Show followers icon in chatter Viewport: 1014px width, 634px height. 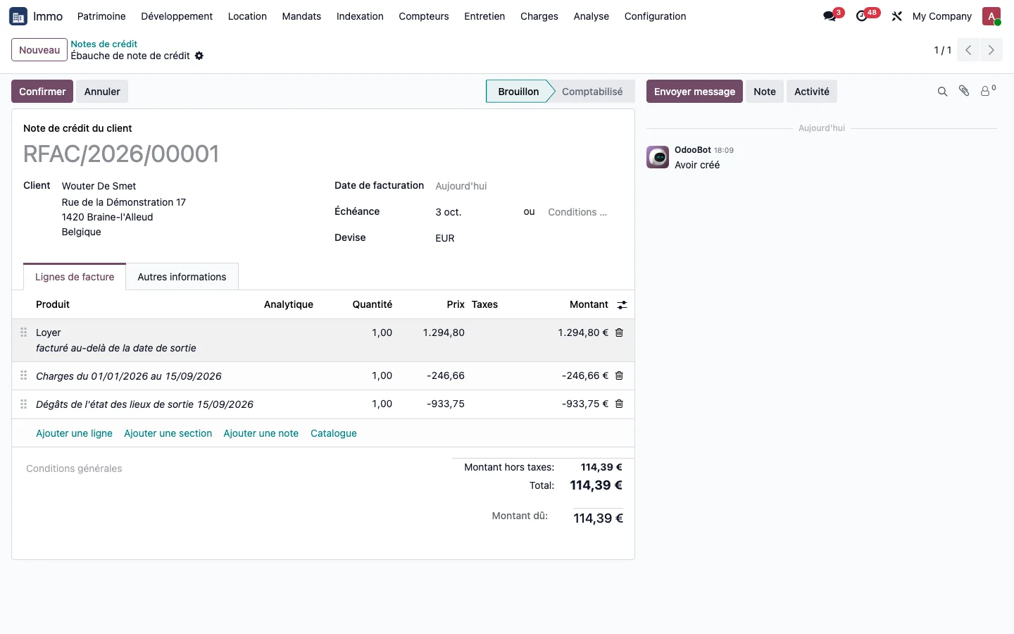point(987,91)
